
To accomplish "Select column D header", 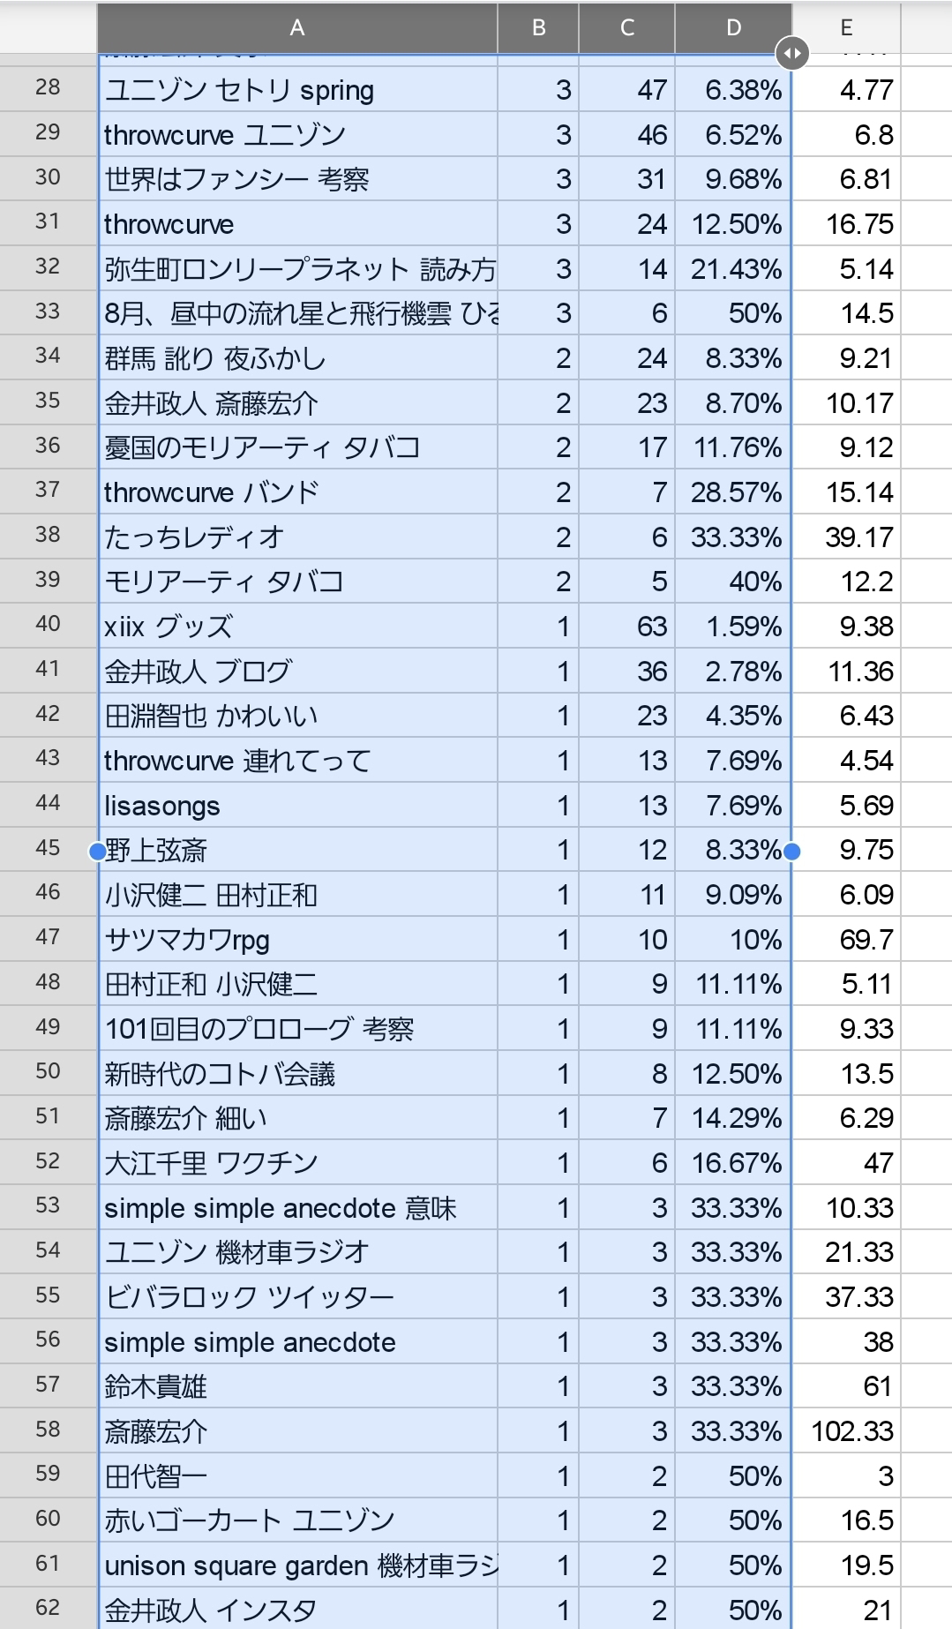I will coord(733,28).
